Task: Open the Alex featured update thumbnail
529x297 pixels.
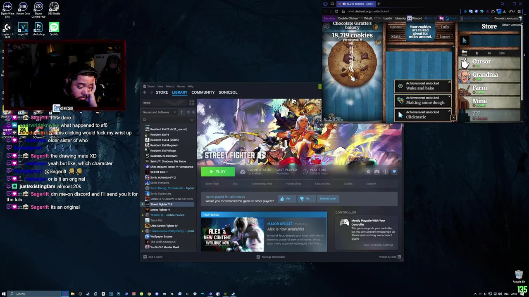Action: [x=232, y=234]
